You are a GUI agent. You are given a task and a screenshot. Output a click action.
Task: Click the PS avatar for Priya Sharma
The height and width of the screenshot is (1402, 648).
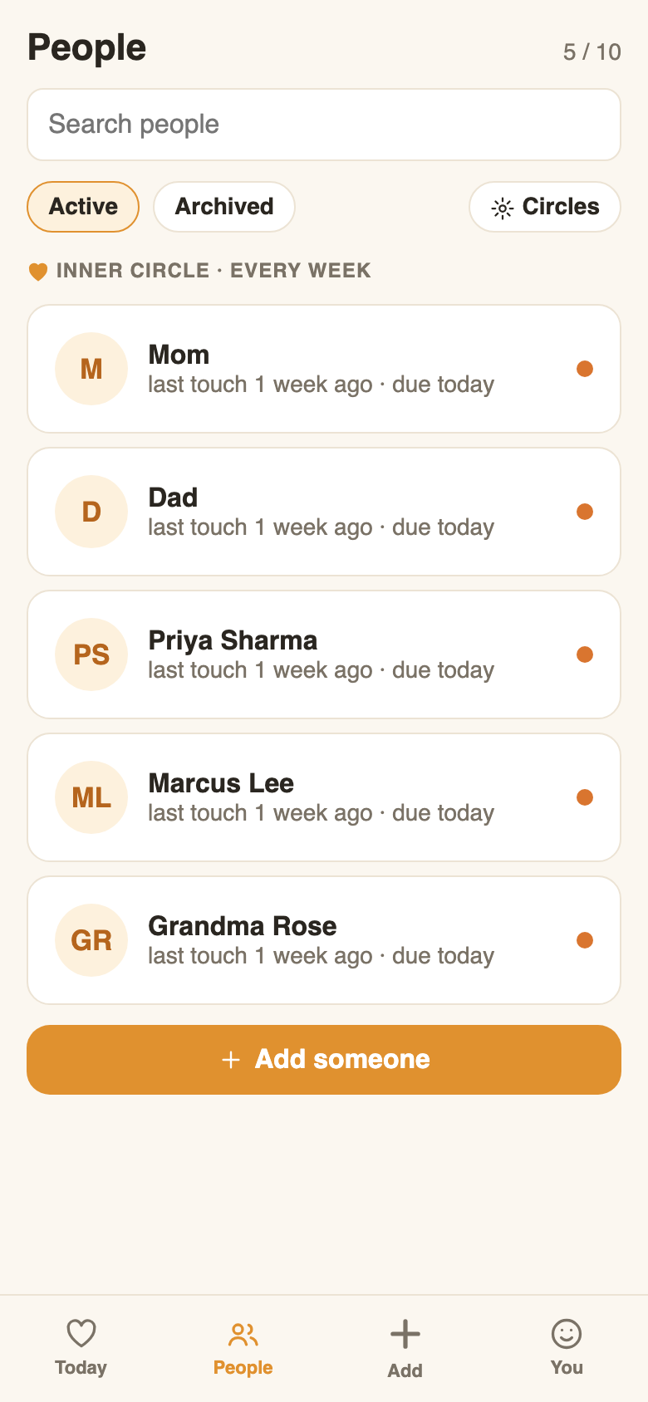coord(91,654)
